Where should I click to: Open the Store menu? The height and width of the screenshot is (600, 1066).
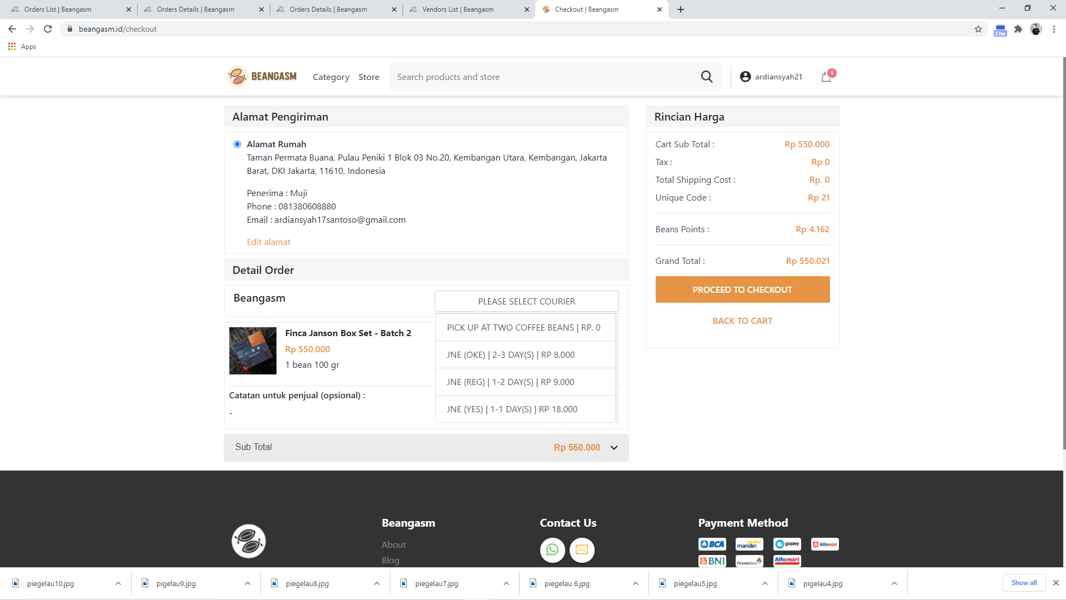[369, 77]
